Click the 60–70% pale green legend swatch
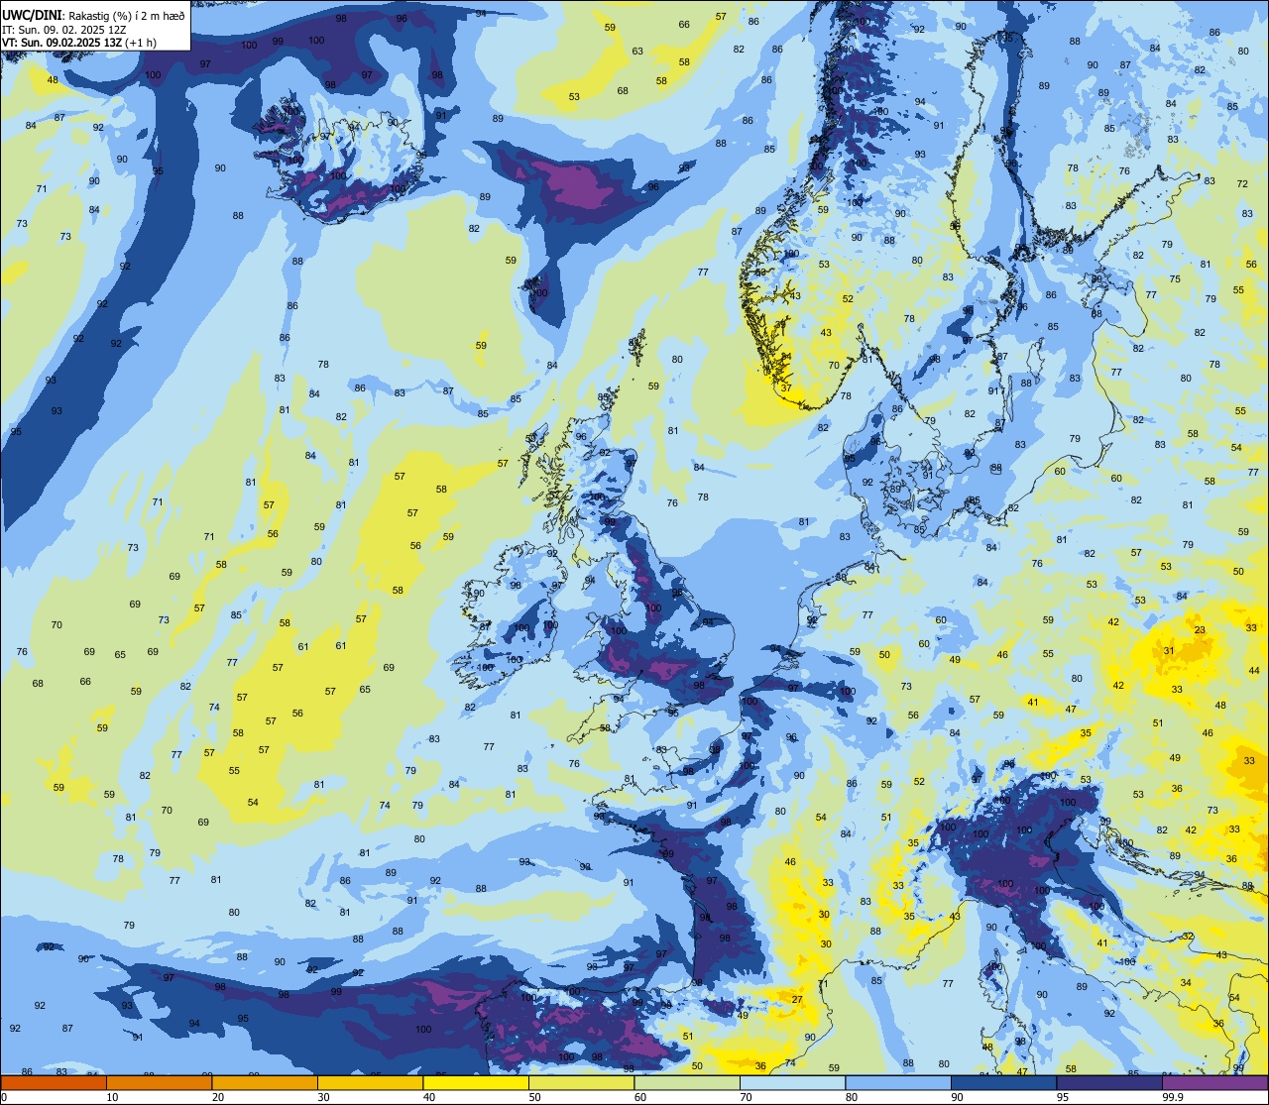Viewport: 1269px width, 1105px height. pos(687,1082)
